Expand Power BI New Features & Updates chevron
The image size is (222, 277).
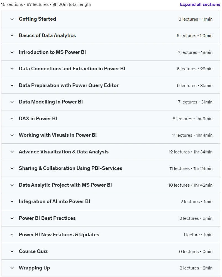click(x=12, y=235)
